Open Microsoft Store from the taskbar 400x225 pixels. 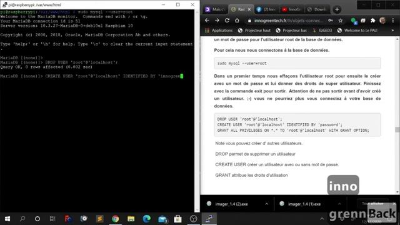coord(177,219)
